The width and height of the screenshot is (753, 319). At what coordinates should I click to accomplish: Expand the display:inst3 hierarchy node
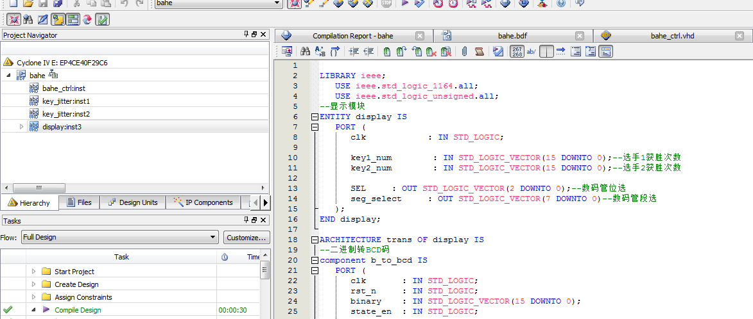tap(21, 127)
